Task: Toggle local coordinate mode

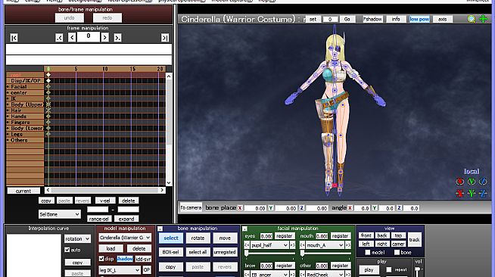Action: pyautogui.click(x=472, y=171)
